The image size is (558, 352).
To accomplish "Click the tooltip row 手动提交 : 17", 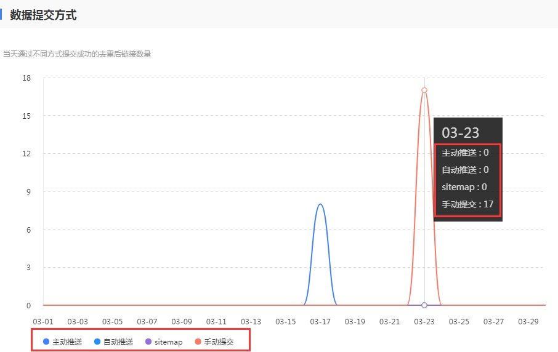I will pos(467,204).
